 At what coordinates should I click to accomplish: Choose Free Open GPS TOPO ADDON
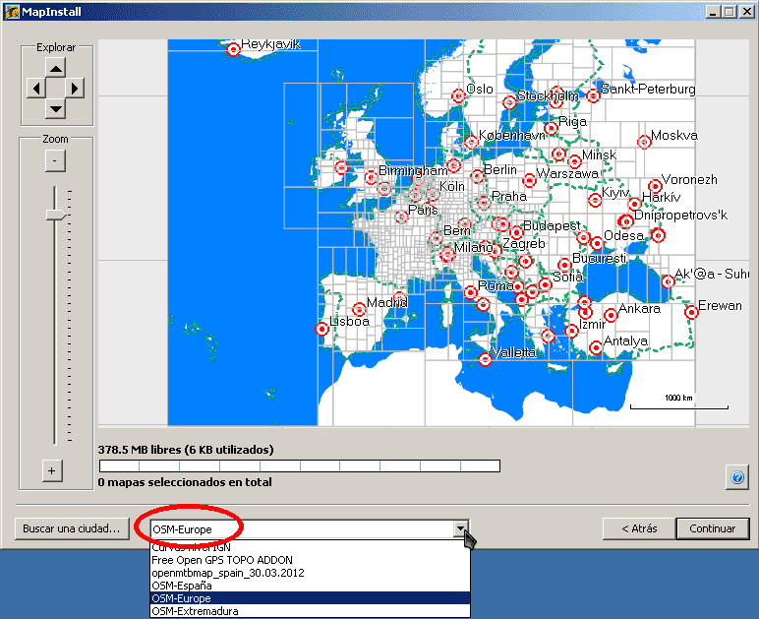tap(310, 560)
